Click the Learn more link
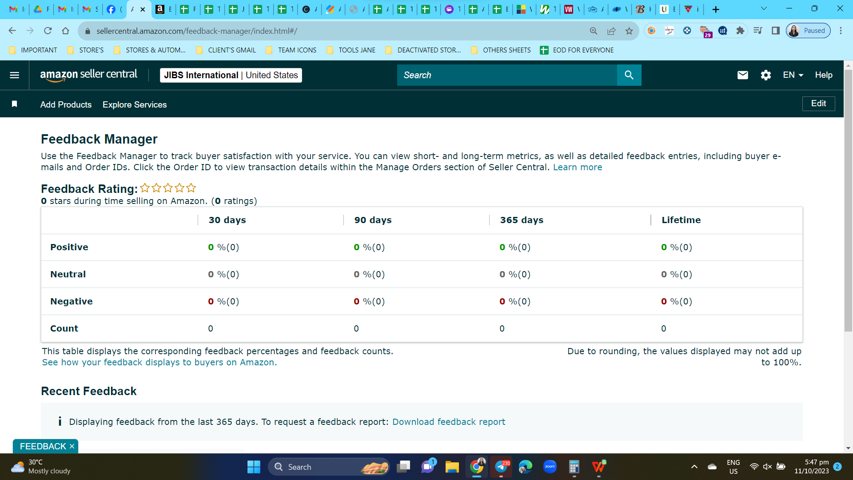 pos(578,167)
